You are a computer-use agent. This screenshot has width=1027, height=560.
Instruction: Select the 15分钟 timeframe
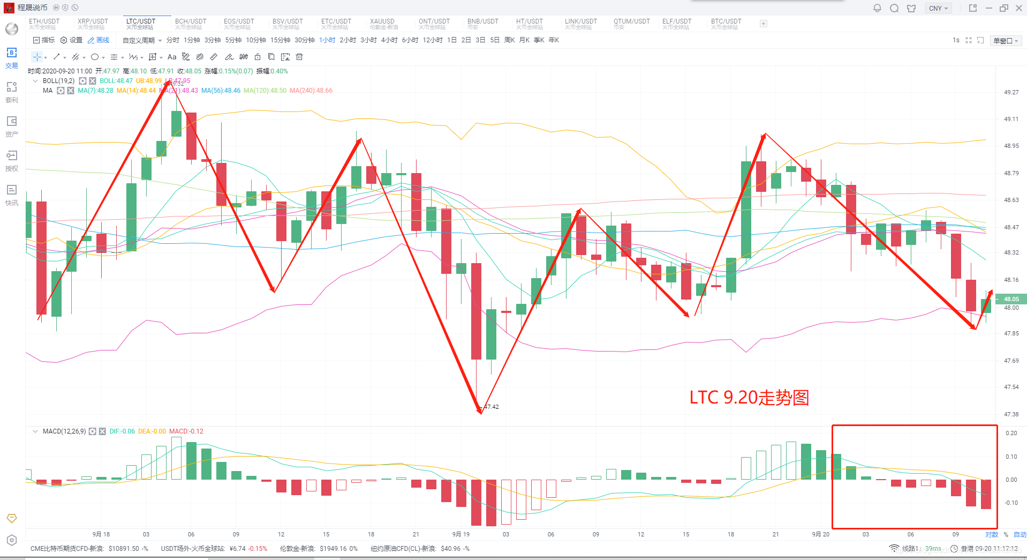(x=280, y=40)
